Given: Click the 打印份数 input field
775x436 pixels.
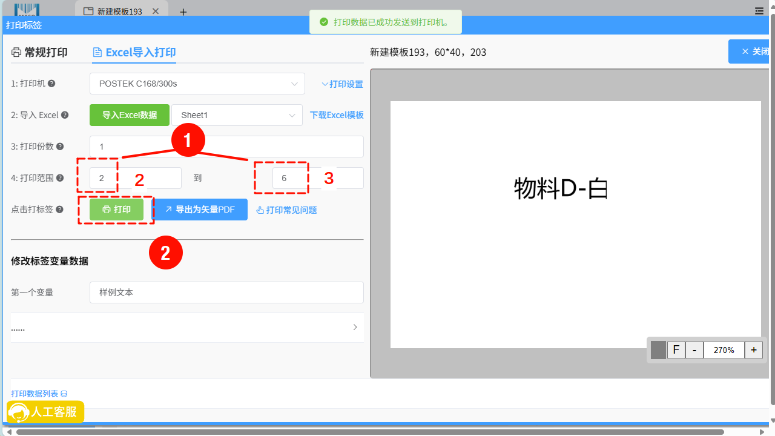Looking at the screenshot, I should click(226, 147).
